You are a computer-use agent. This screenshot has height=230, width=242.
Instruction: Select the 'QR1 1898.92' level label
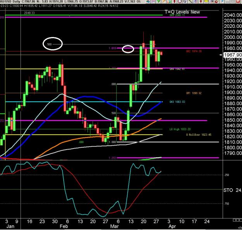pos(194,93)
